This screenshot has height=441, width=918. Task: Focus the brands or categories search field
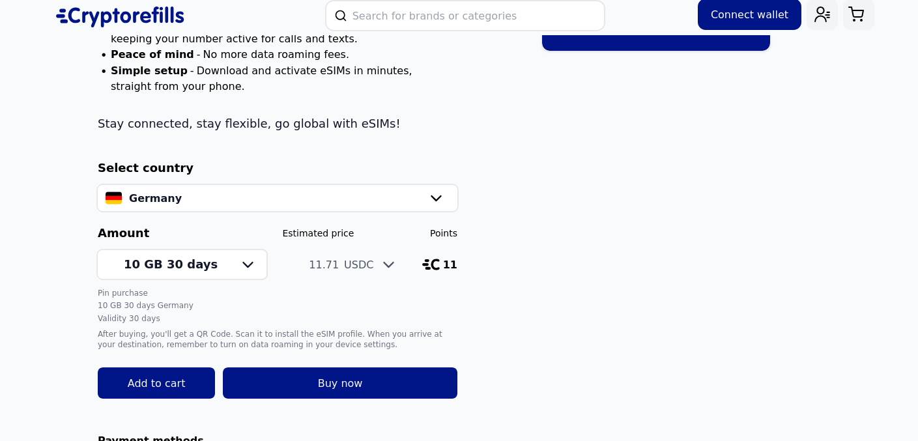[465, 16]
